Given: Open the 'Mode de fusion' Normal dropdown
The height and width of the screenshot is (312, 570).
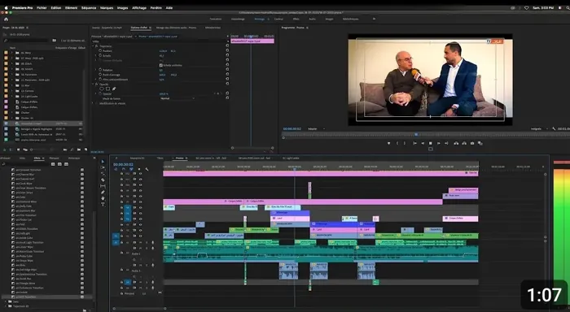Looking at the screenshot, I should pos(178,98).
